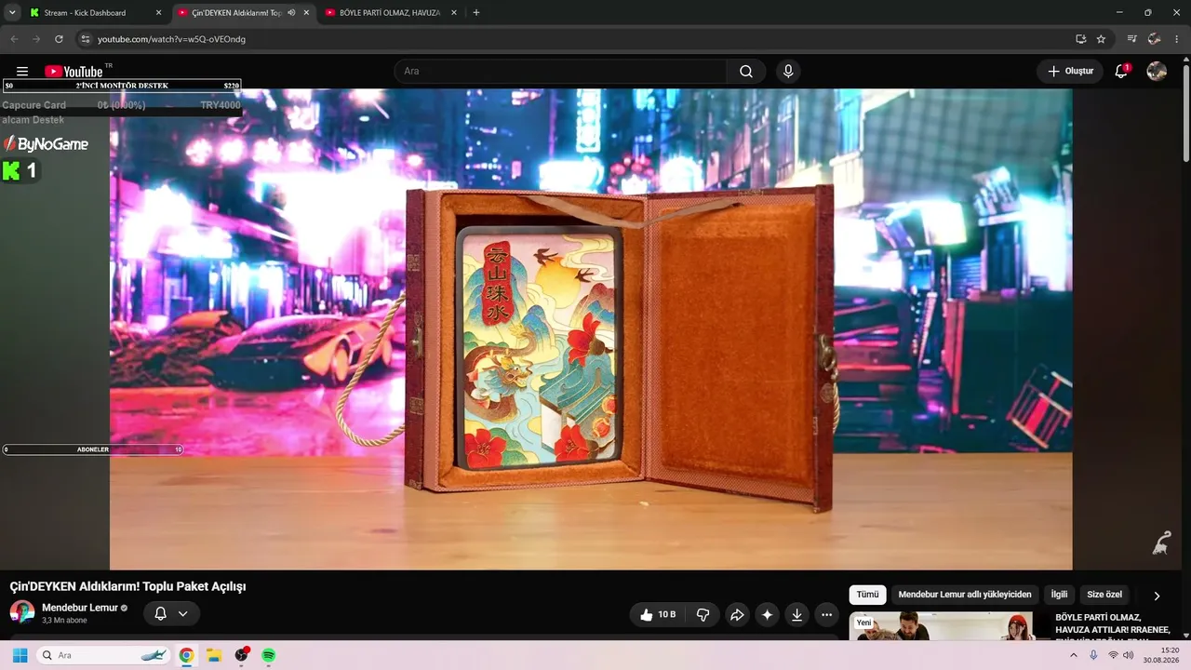This screenshot has height=670, width=1191.
Task: Start voice search with the microphone
Action: 788,72
